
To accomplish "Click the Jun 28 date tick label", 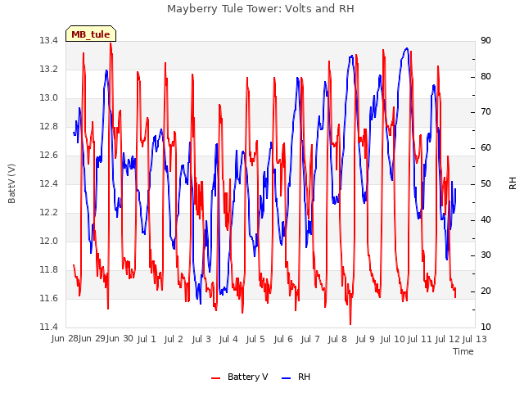I will pyautogui.click(x=65, y=339).
